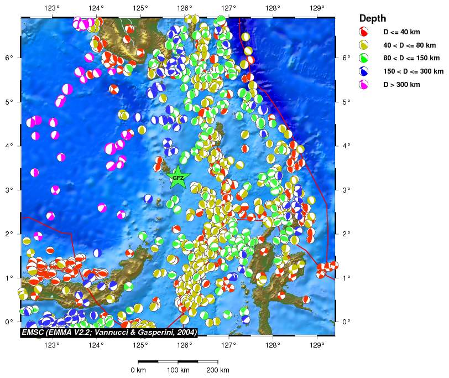Select the "D <= 40 km" legend label
This screenshot has width=449, height=378.
401,32
